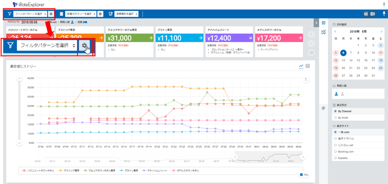The width and height of the screenshot is (388, 184).
Task: Open room category settings gear icon
Action: tap(100, 14)
